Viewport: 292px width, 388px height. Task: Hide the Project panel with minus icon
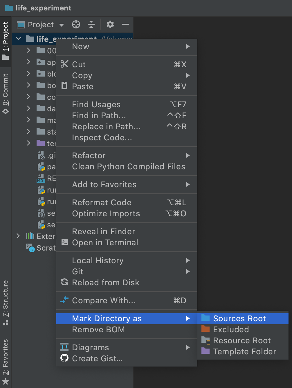pos(125,25)
